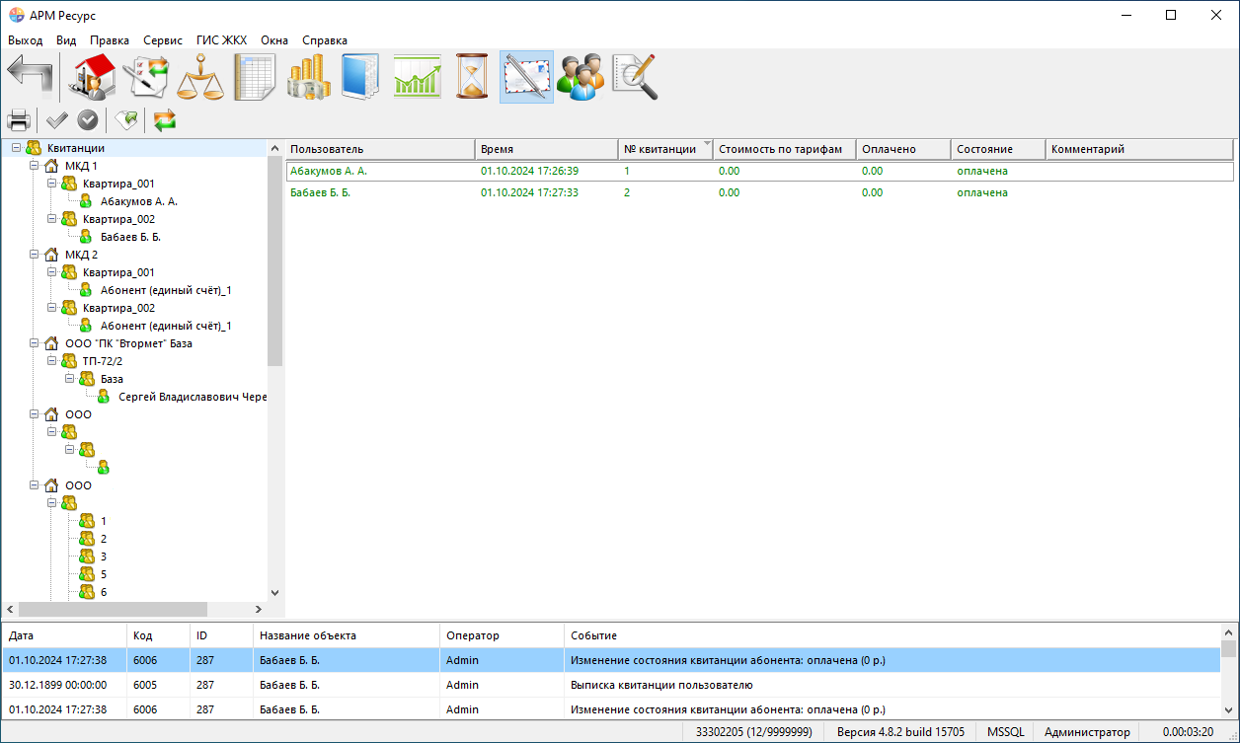Collapse the ООО "ПК "Втормет" База node
The height and width of the screenshot is (743, 1240).
(x=34, y=343)
